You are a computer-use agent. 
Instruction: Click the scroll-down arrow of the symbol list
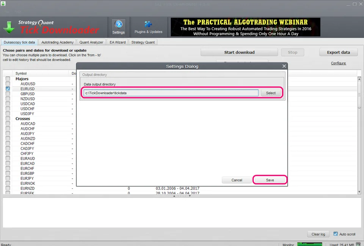[359, 192]
